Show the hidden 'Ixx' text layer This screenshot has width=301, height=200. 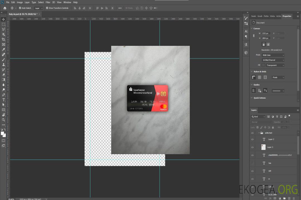pyautogui.click(x=253, y=163)
